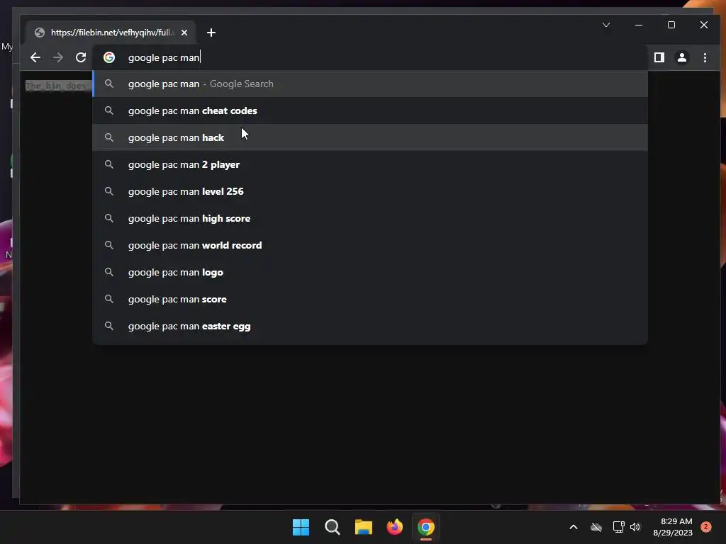Open a new tab with the plus button
The height and width of the screenshot is (544, 726).
tap(211, 33)
